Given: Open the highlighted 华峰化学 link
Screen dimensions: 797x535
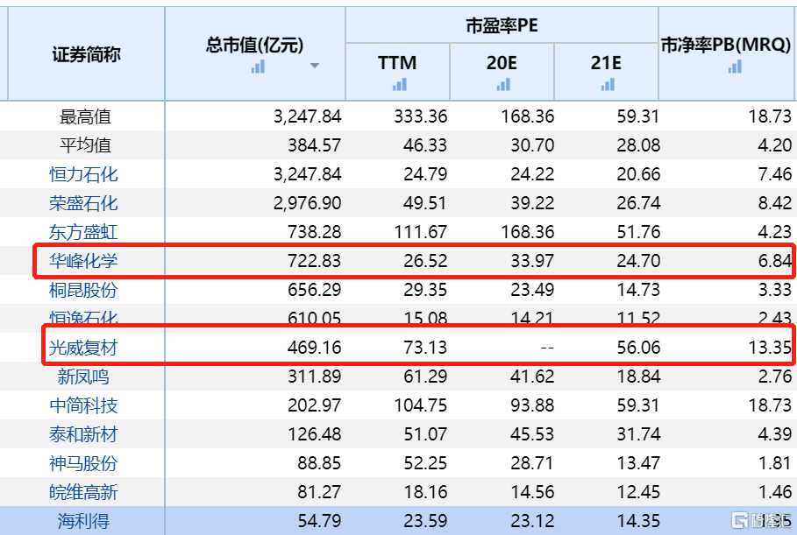Looking at the screenshot, I should [83, 261].
